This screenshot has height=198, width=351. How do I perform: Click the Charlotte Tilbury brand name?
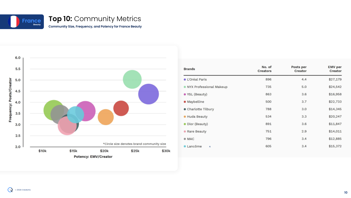[x=200, y=109]
